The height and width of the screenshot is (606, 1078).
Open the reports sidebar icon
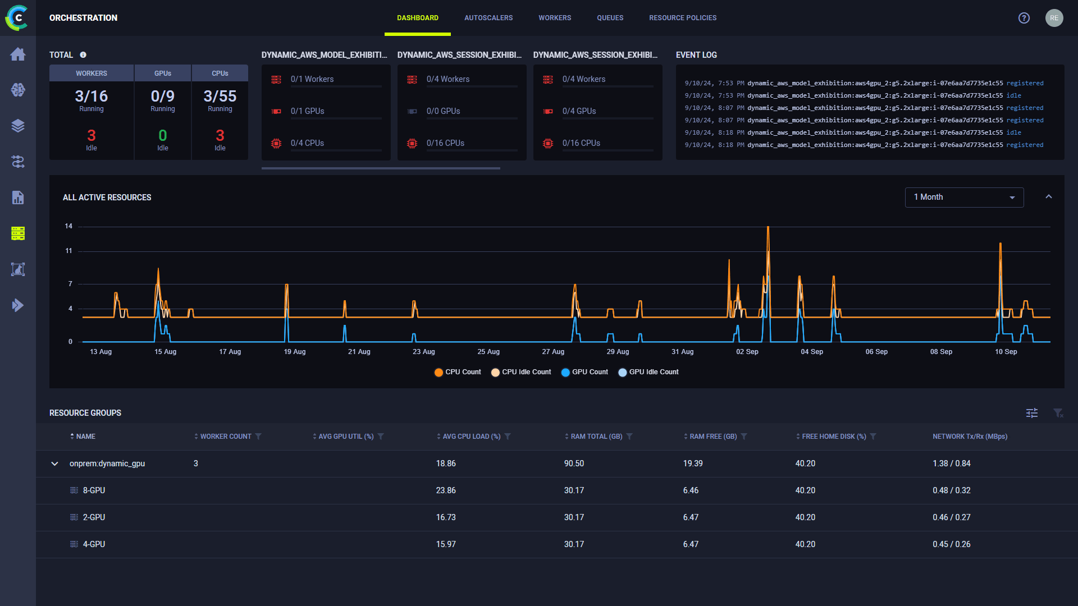point(18,198)
